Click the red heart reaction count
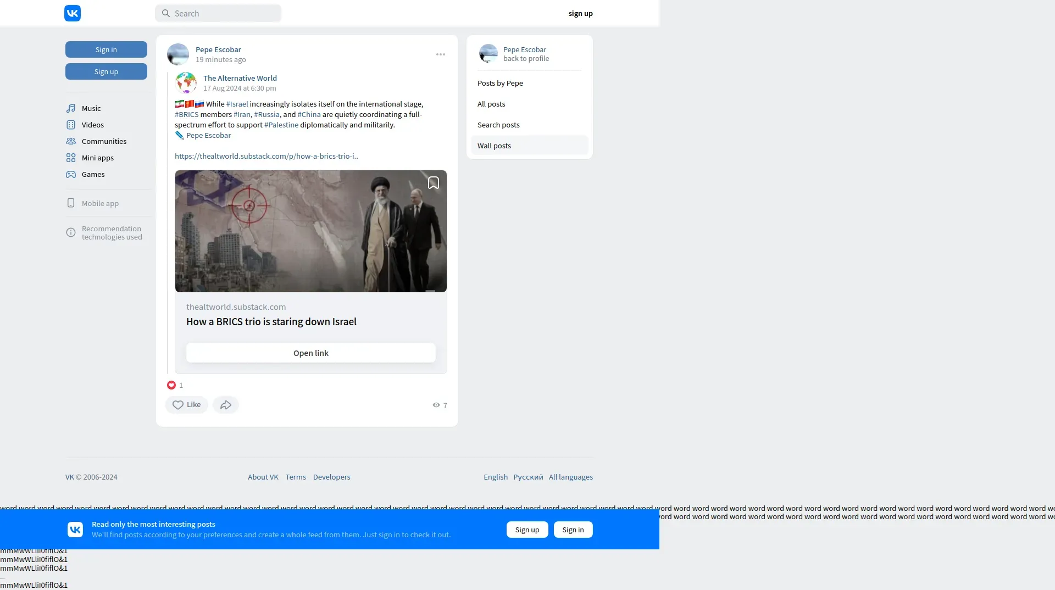The image size is (1055, 590). pos(175,385)
